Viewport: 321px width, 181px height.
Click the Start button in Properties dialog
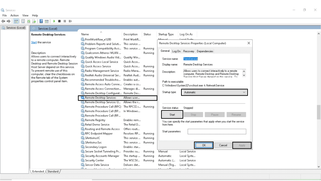click(172, 115)
